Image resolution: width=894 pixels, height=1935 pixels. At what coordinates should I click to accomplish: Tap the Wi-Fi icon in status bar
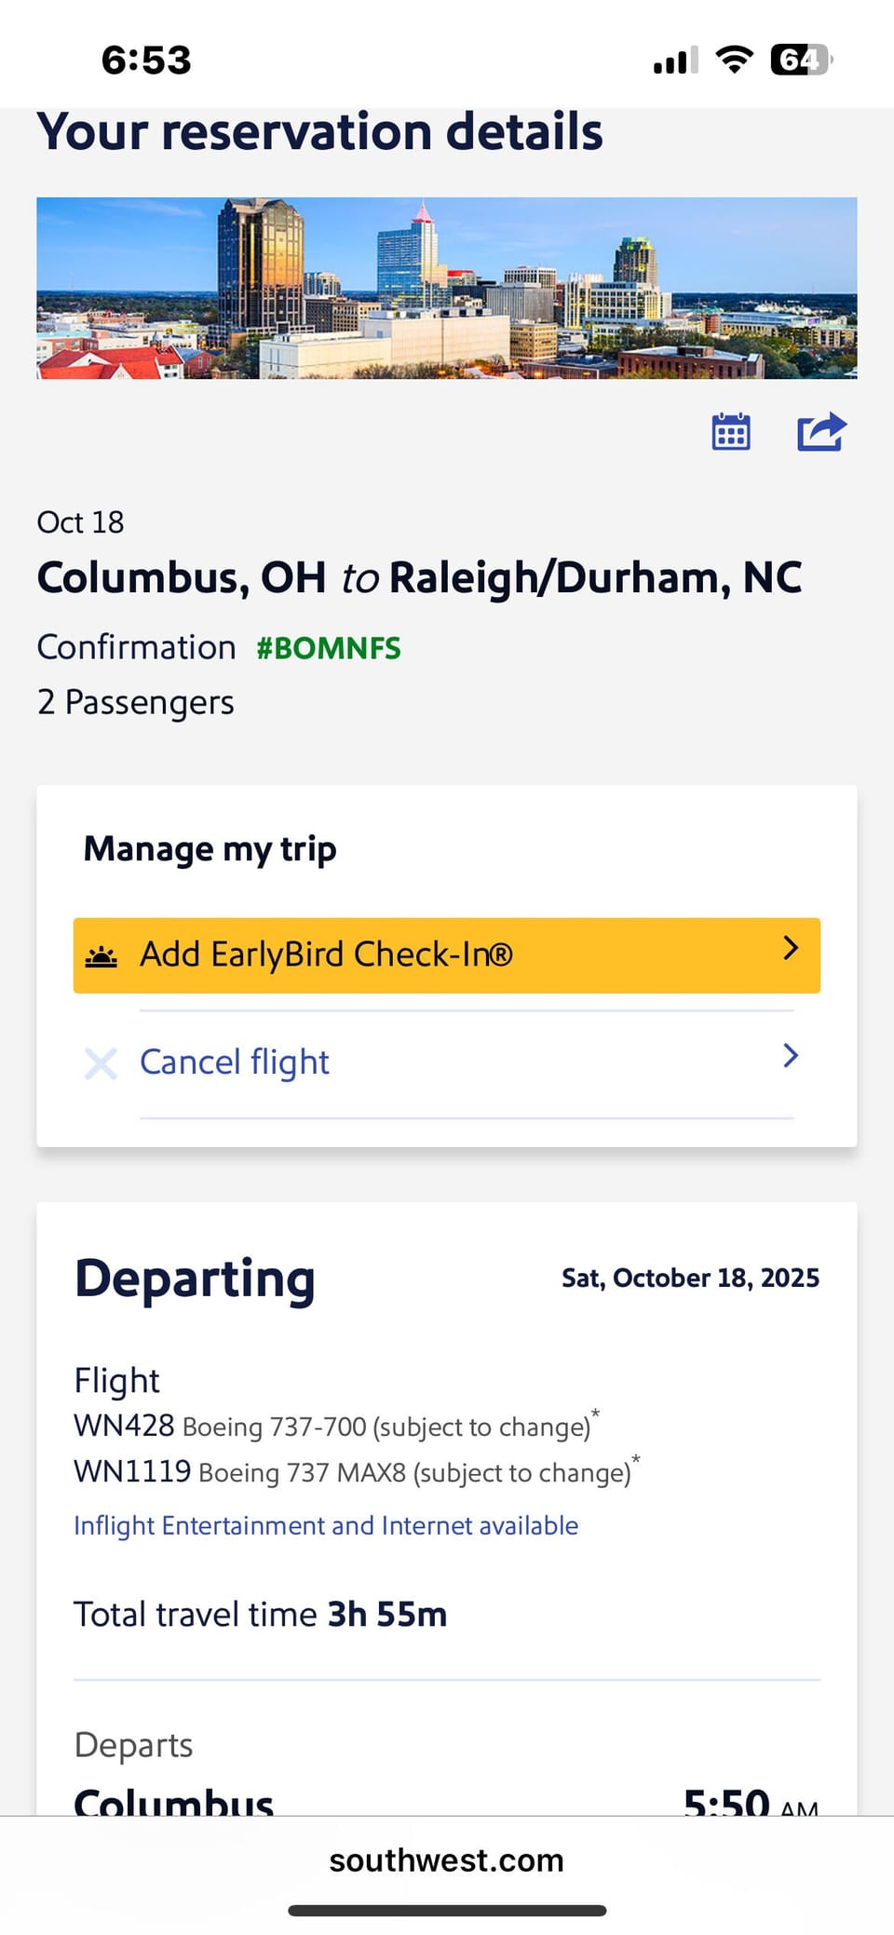pyautogui.click(x=734, y=61)
